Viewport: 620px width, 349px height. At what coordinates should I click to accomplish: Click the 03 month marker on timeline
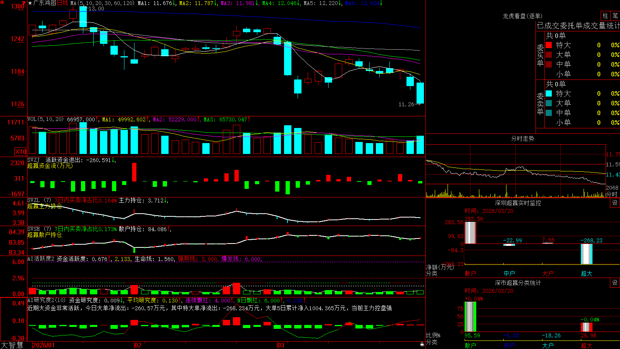coord(281,345)
